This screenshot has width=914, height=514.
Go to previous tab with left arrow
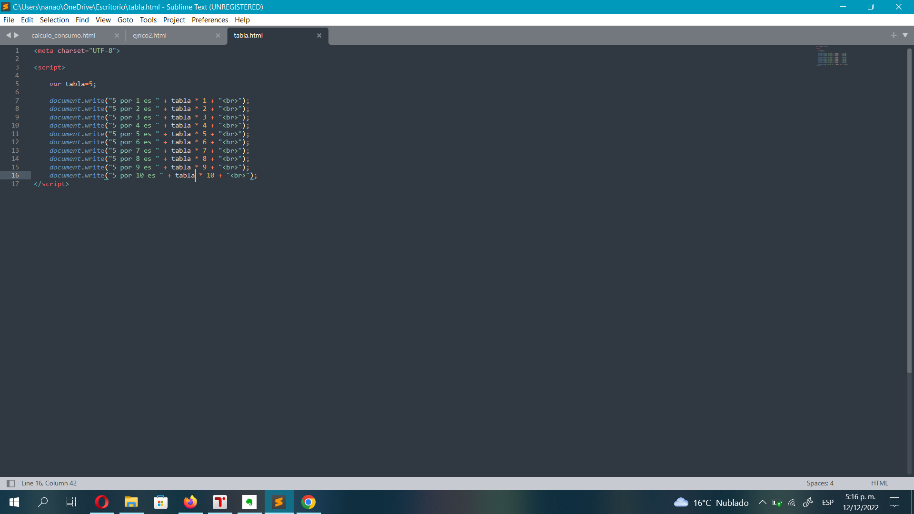(8, 35)
